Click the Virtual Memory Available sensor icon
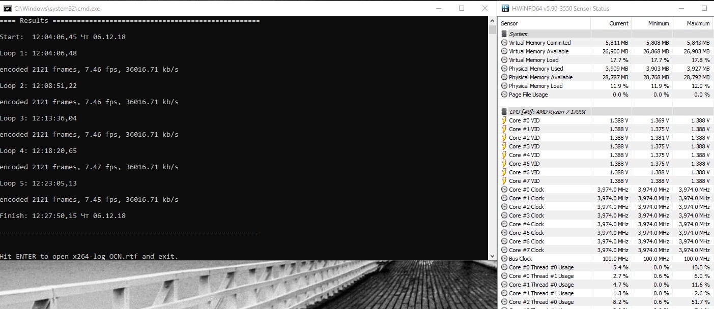The width and height of the screenshot is (714, 309). coord(504,51)
